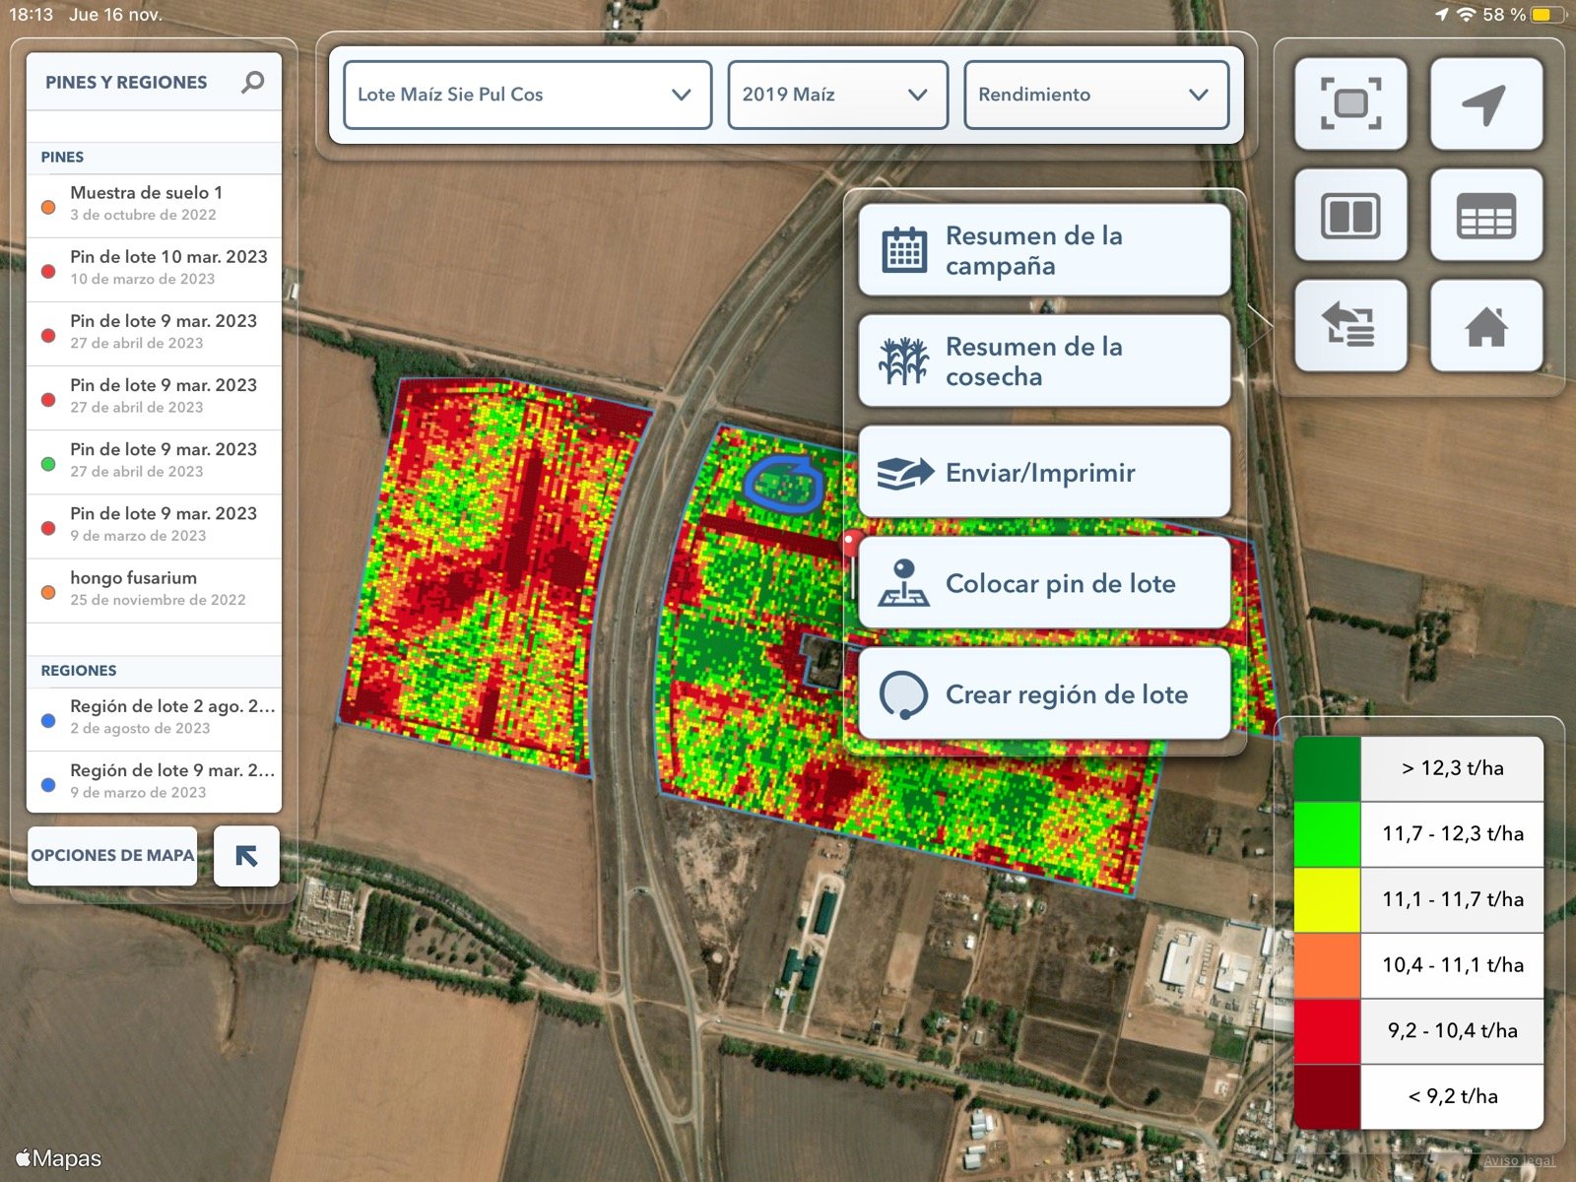Click the print icon next to Enviar/Imprimir

pyautogui.click(x=904, y=471)
